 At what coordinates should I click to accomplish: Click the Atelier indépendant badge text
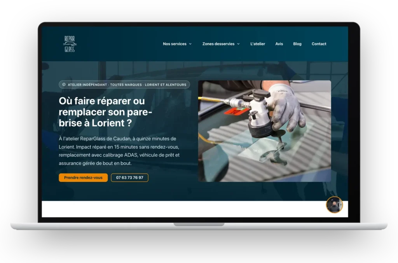pos(127,85)
